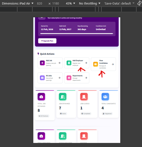This screenshot has width=142, height=147.
Task: Click the Valid Until date 12 Feb, 2027
Action: tap(65, 29)
